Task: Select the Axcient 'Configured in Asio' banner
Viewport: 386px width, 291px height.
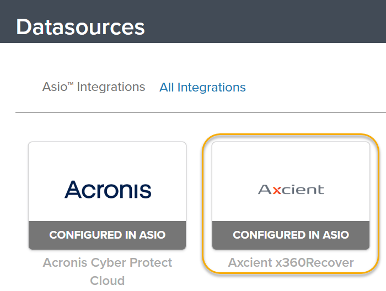Action: click(291, 235)
